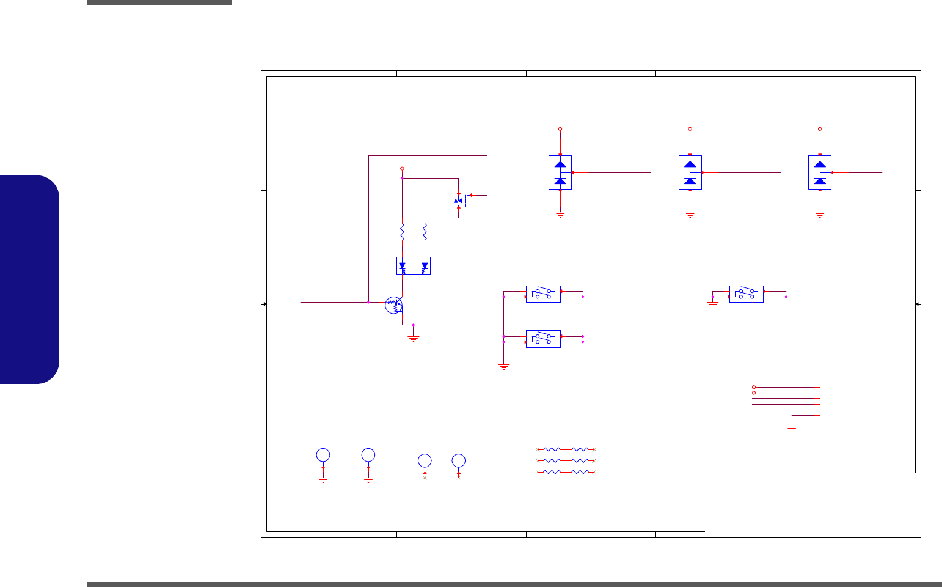Select the rightmost dual-diode array box
942x587 pixels.
(x=820, y=172)
